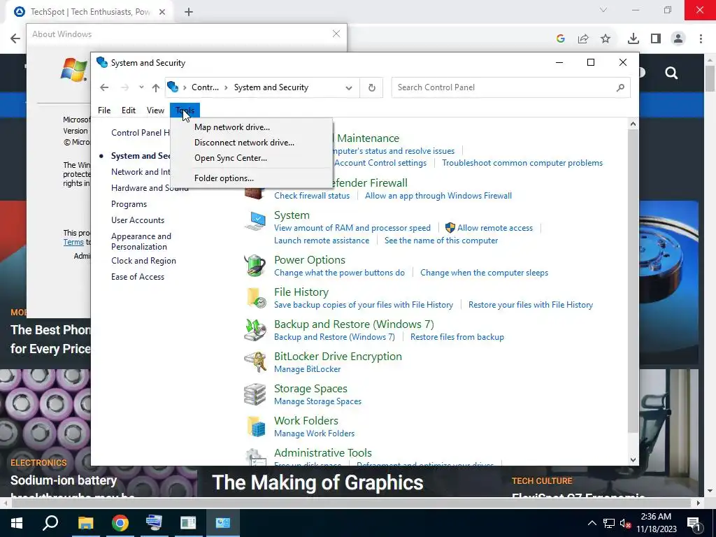Close the About Windows dialog
Viewport: 716px width, 537px height.
(x=336, y=34)
